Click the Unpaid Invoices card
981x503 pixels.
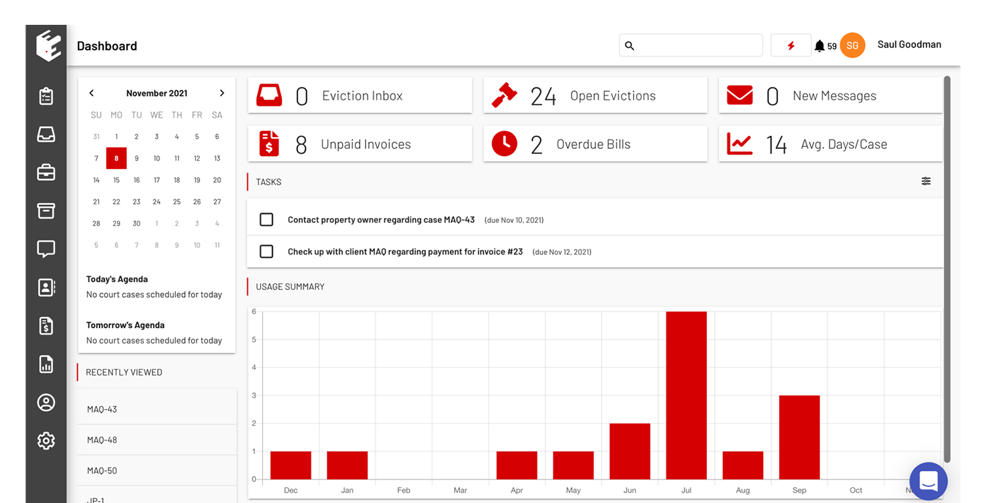pos(360,144)
